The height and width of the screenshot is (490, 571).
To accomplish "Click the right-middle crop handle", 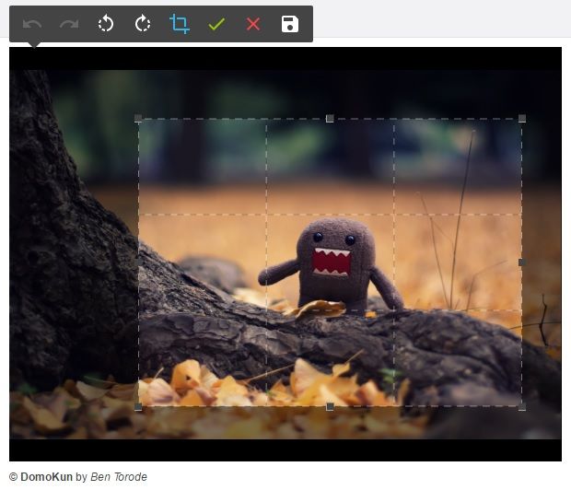I will [522, 262].
